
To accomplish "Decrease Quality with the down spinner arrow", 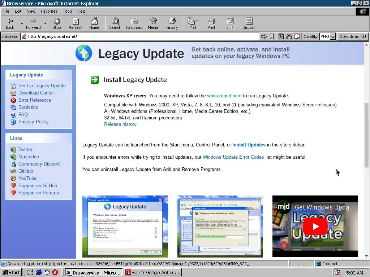I will [333, 38].
